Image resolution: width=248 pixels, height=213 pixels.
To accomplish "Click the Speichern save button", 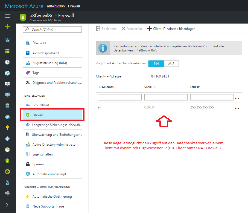I will pyautogui.click(x=106, y=29).
